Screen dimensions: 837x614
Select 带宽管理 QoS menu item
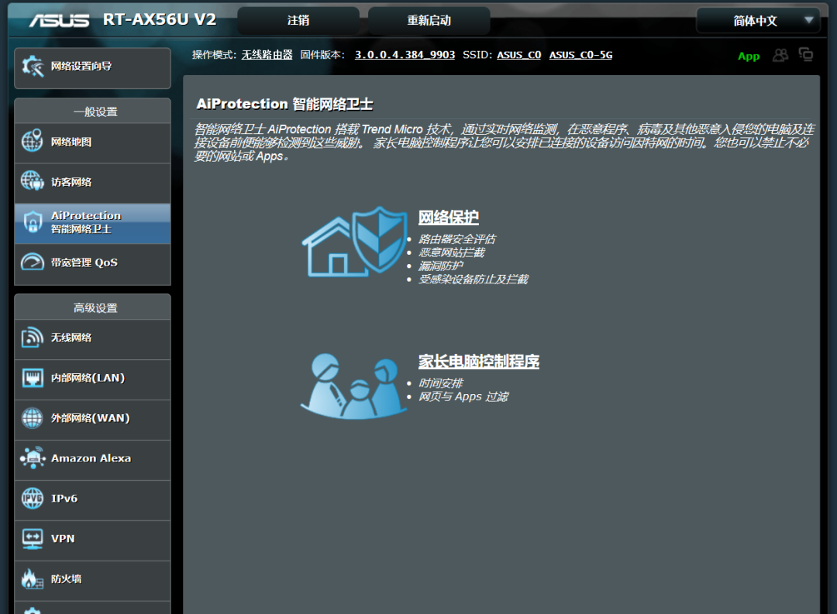click(x=93, y=262)
